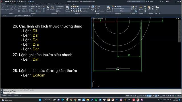Click Match Properties tool
Screen dimensions: 182x102
[x=109, y=8]
